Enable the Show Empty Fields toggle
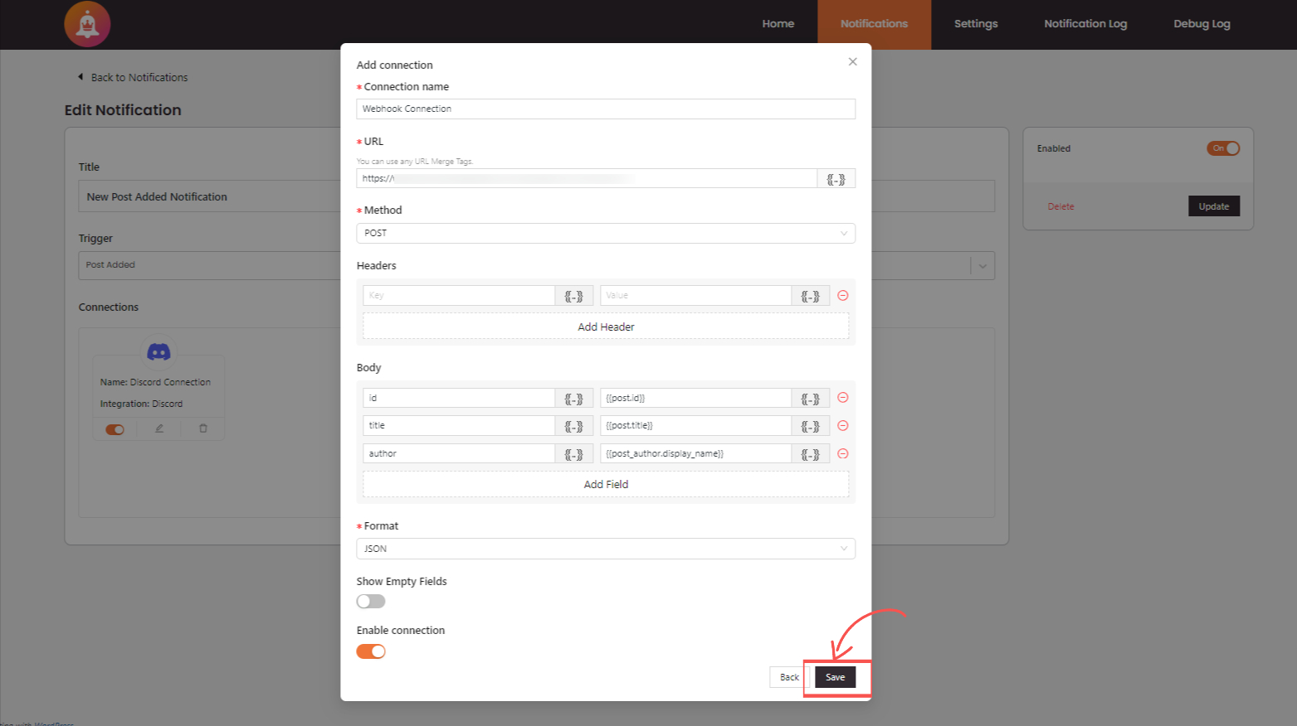1297x726 pixels. coord(370,600)
